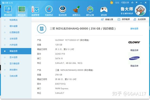Click the GLOWAY brand logo
150x100 pixels.
click(134, 42)
